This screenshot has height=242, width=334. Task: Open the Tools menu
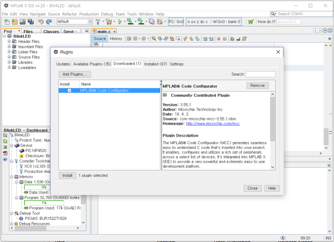(x=132, y=14)
